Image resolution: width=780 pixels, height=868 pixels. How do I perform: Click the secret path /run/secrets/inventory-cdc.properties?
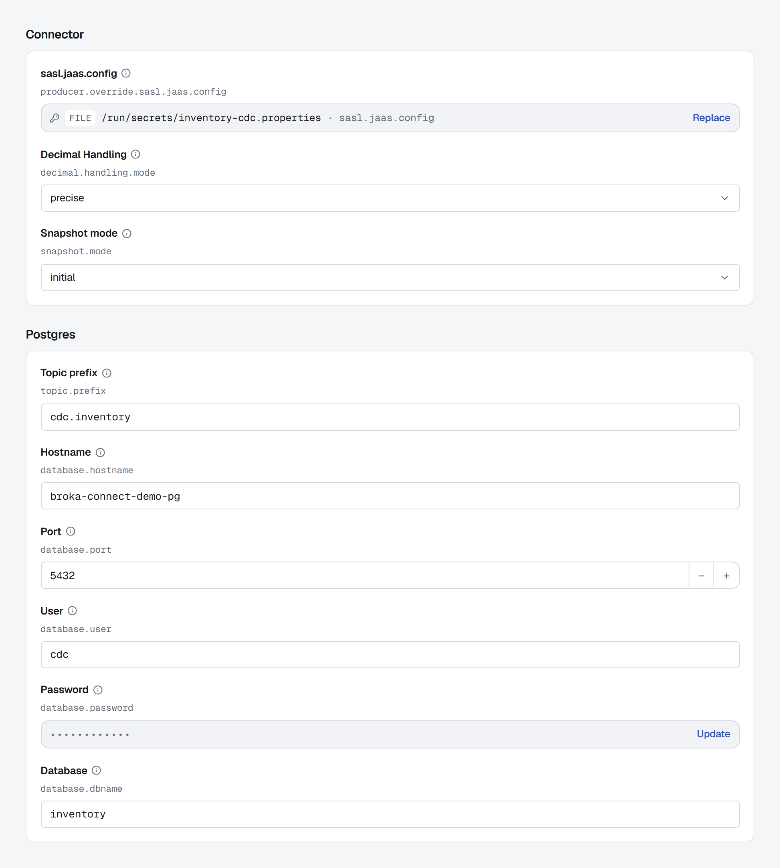pos(211,118)
